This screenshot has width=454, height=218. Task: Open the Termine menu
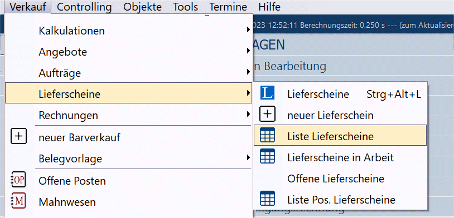coord(228,7)
